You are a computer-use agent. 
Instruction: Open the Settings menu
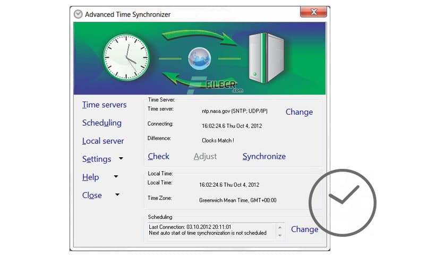point(97,159)
